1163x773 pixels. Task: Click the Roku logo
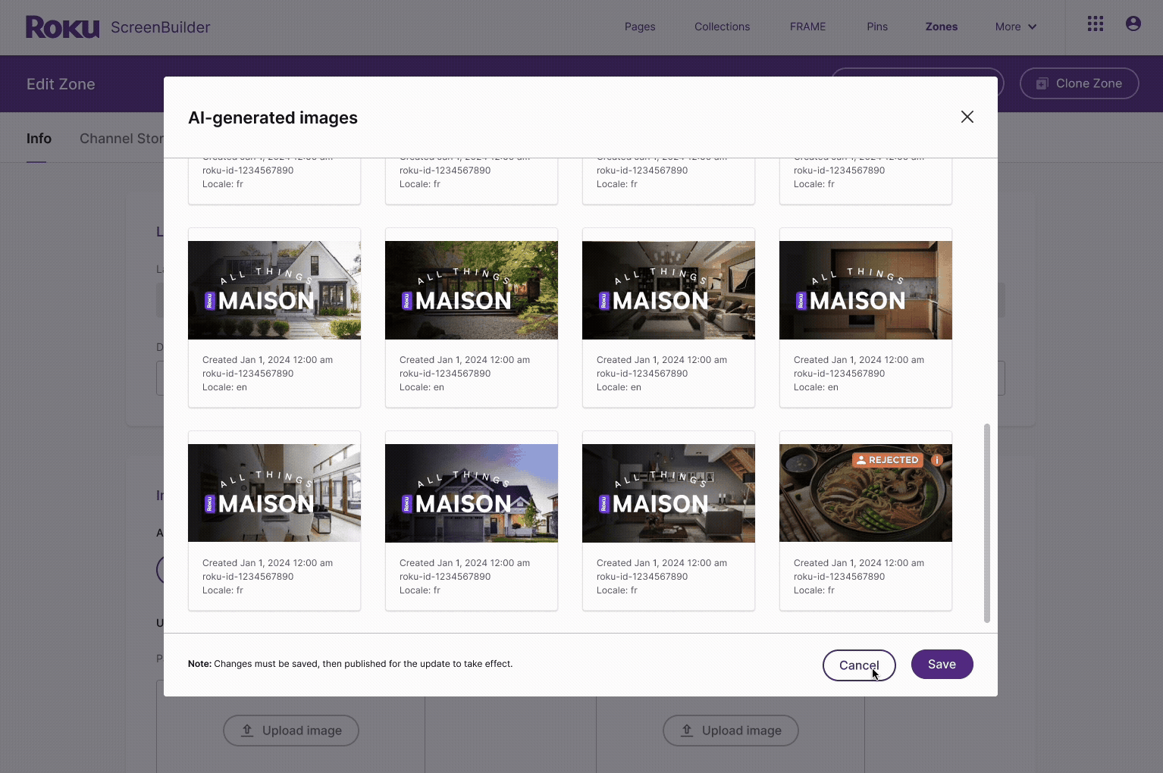pos(63,27)
